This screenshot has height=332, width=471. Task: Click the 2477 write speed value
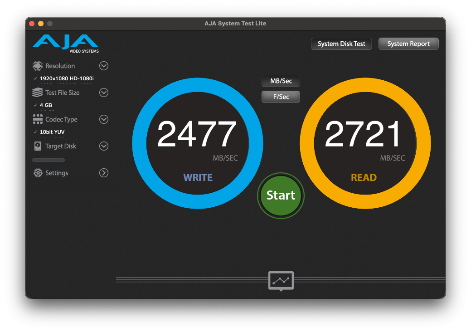click(x=197, y=134)
